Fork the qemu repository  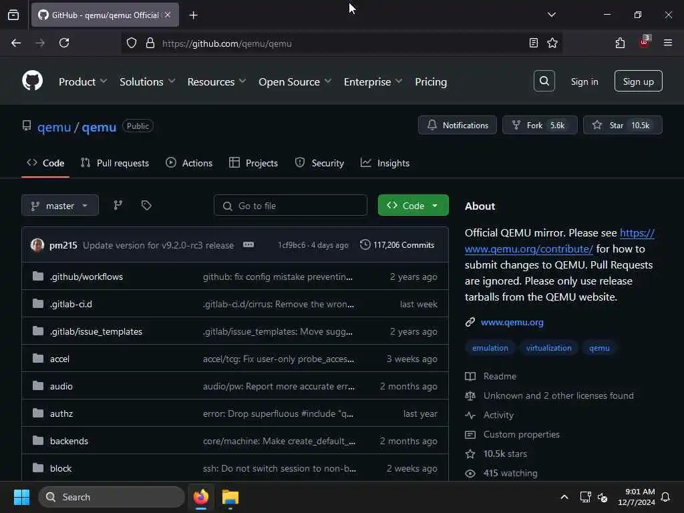(540, 125)
